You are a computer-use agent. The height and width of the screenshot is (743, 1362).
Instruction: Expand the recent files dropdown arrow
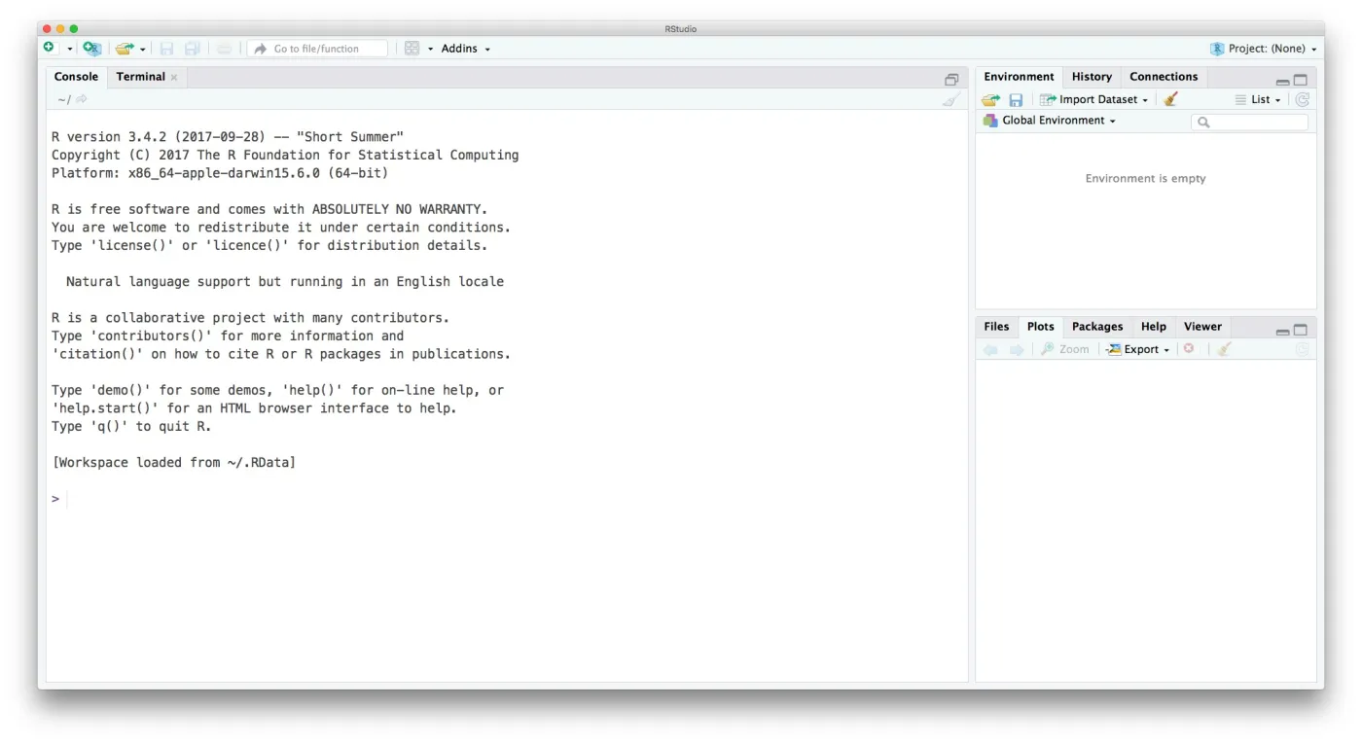142,49
